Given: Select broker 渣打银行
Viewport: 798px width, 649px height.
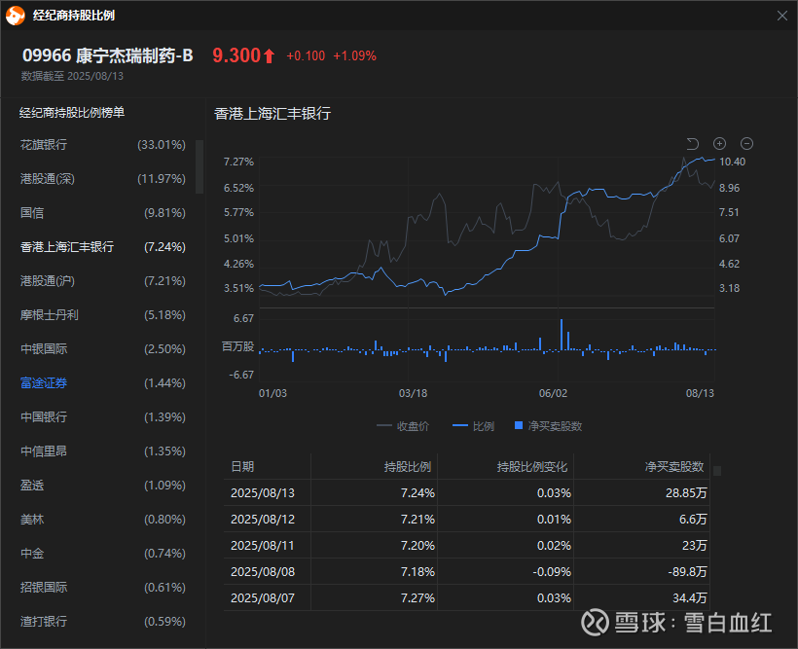Looking at the screenshot, I should coord(103,622).
